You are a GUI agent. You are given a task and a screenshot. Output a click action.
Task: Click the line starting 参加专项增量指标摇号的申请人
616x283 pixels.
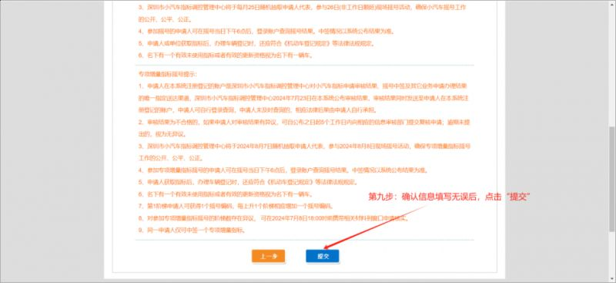(x=283, y=170)
